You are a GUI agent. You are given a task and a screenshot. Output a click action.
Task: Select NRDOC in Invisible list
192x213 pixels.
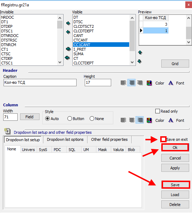(29, 17)
